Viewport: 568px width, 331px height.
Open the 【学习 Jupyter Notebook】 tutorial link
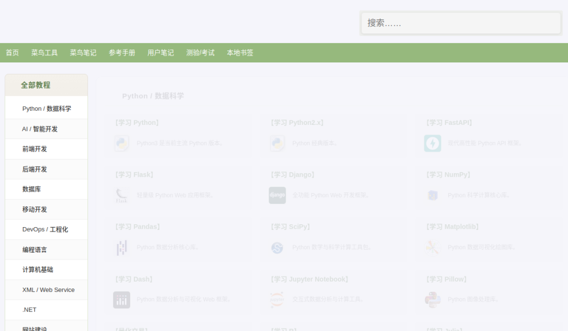310,279
